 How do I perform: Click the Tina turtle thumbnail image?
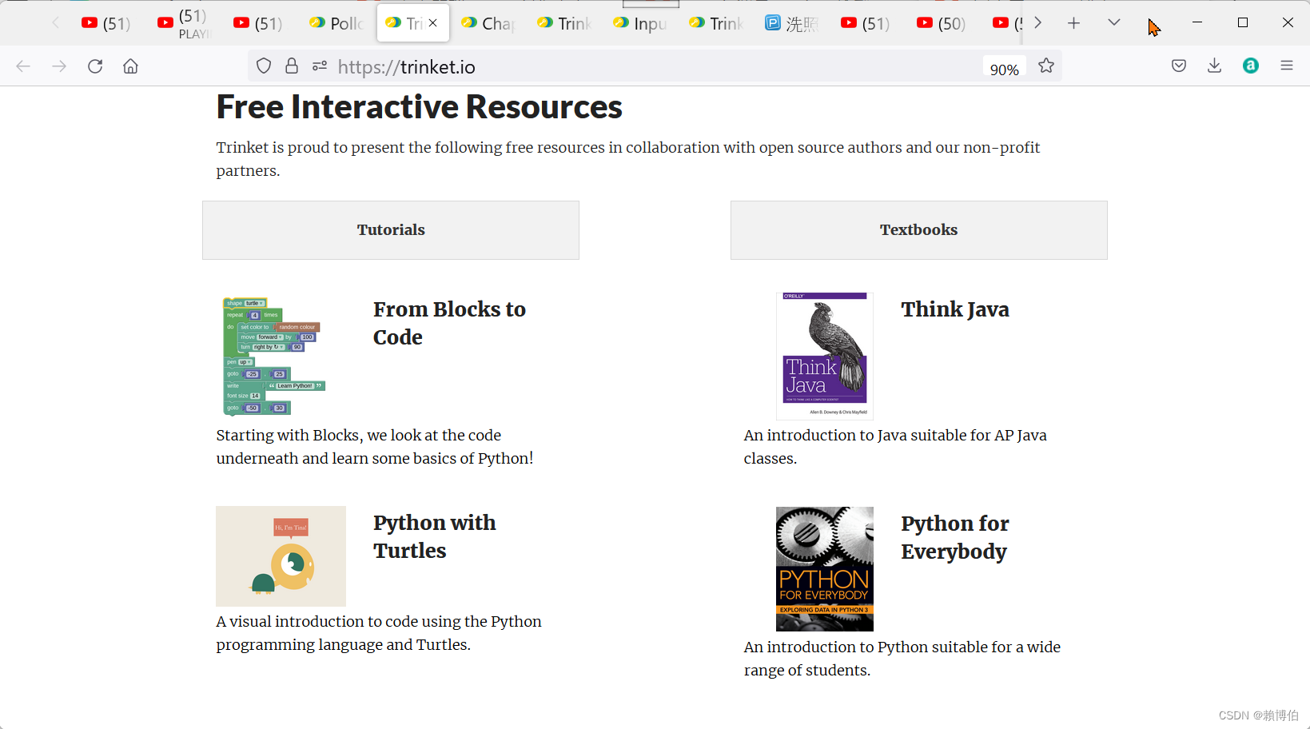point(281,556)
